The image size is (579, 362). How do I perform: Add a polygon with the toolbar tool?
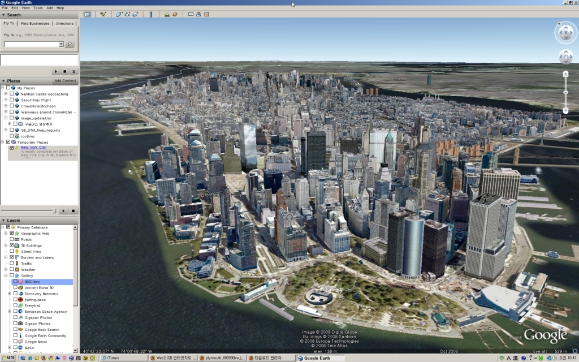click(x=119, y=14)
